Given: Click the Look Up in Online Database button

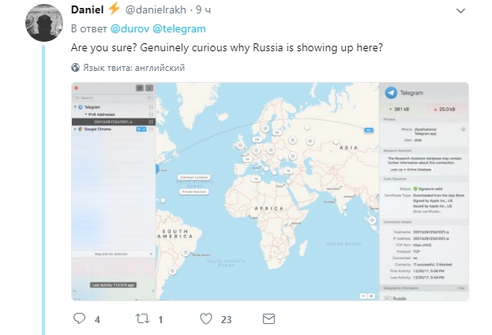Looking at the screenshot, I should click(x=411, y=169).
